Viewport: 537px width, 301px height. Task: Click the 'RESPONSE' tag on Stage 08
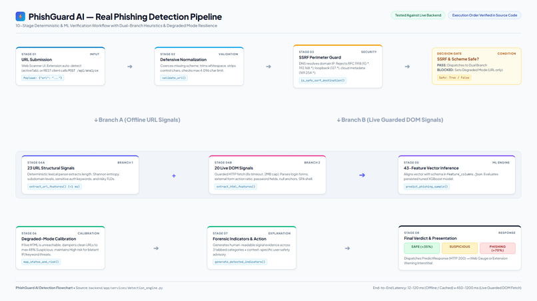point(506,233)
